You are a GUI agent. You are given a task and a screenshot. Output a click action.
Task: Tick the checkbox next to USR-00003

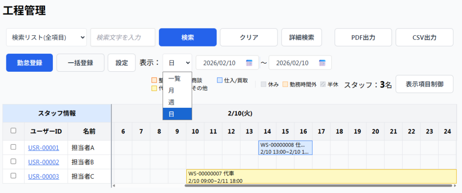pos(14,176)
